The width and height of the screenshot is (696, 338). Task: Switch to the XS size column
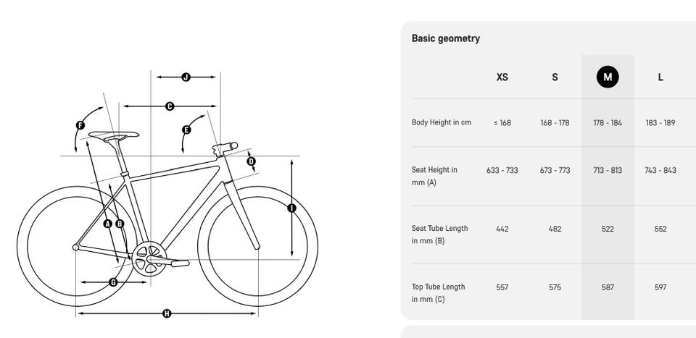click(x=502, y=77)
